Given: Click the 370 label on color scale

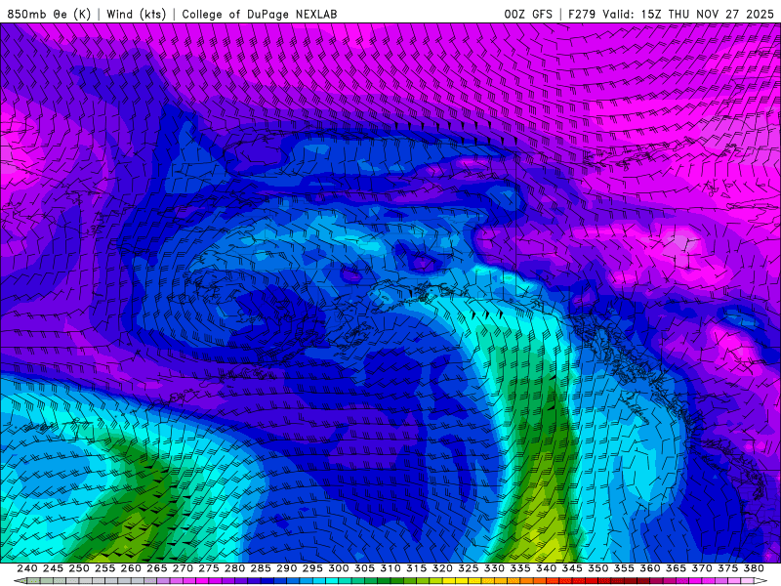Looking at the screenshot, I should click(702, 568).
